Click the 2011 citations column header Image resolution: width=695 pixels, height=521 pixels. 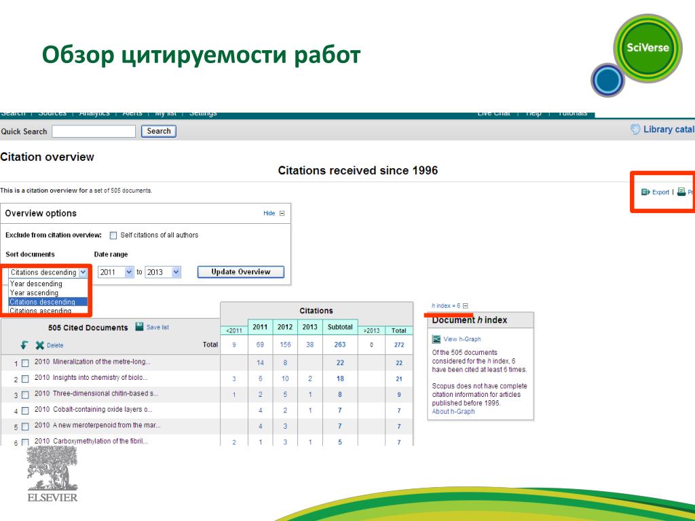tap(260, 327)
